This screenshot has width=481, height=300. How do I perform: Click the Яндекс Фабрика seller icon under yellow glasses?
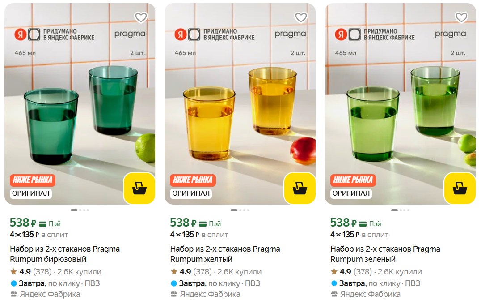click(x=174, y=294)
